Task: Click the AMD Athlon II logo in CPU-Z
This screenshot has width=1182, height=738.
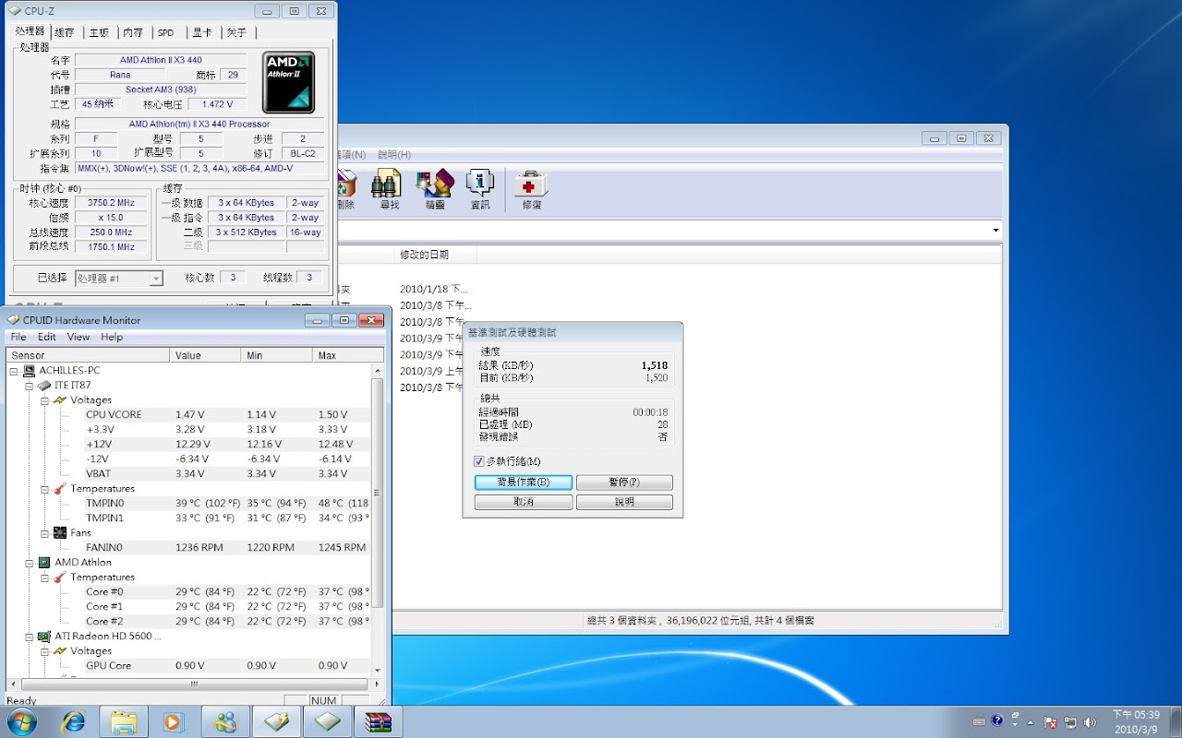Action: 288,82
